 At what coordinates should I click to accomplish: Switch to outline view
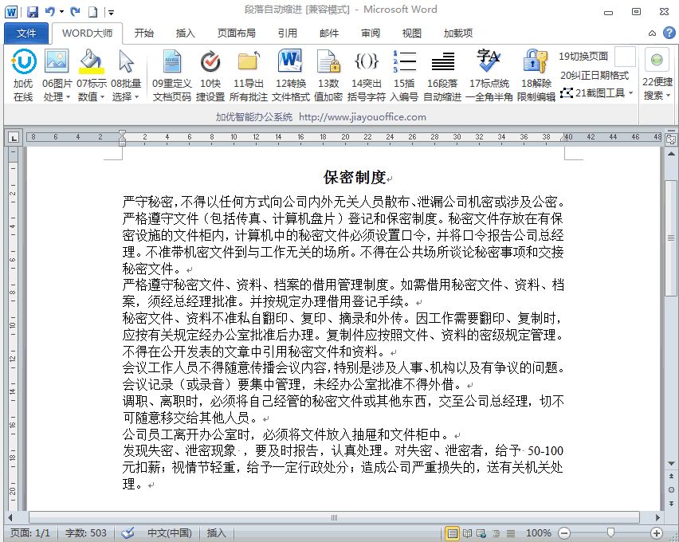496,533
